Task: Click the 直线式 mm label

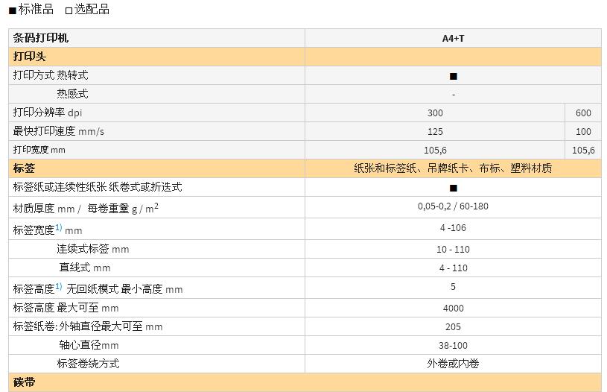Action: (x=85, y=268)
